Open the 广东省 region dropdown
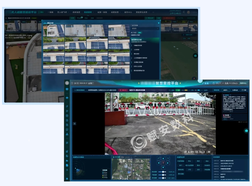Image resolution: width=252 pixels, height=186 pixels. click(x=206, y=83)
